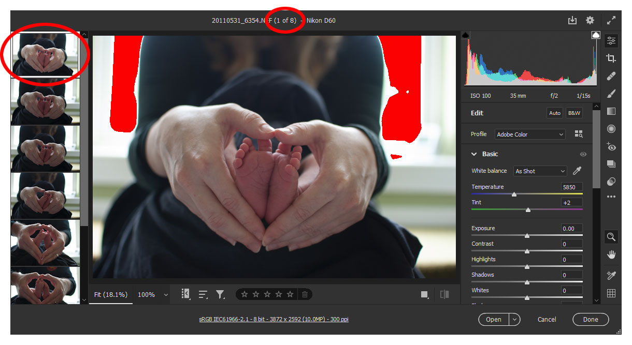632x345 pixels.
Task: Toggle the shadow clipping warning
Action: click(x=465, y=35)
